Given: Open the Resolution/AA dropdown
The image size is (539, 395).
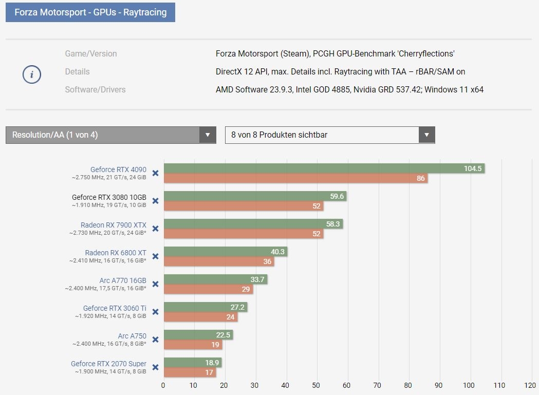Looking at the screenshot, I should pos(110,135).
